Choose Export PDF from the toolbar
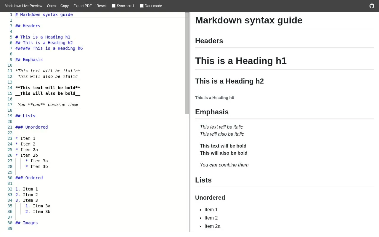This screenshot has width=379, height=237. click(83, 6)
